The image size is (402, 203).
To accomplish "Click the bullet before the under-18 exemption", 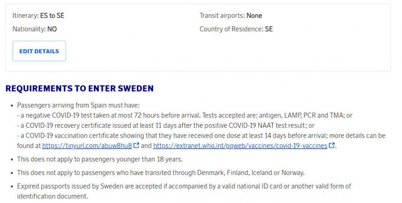I will click(11, 159).
